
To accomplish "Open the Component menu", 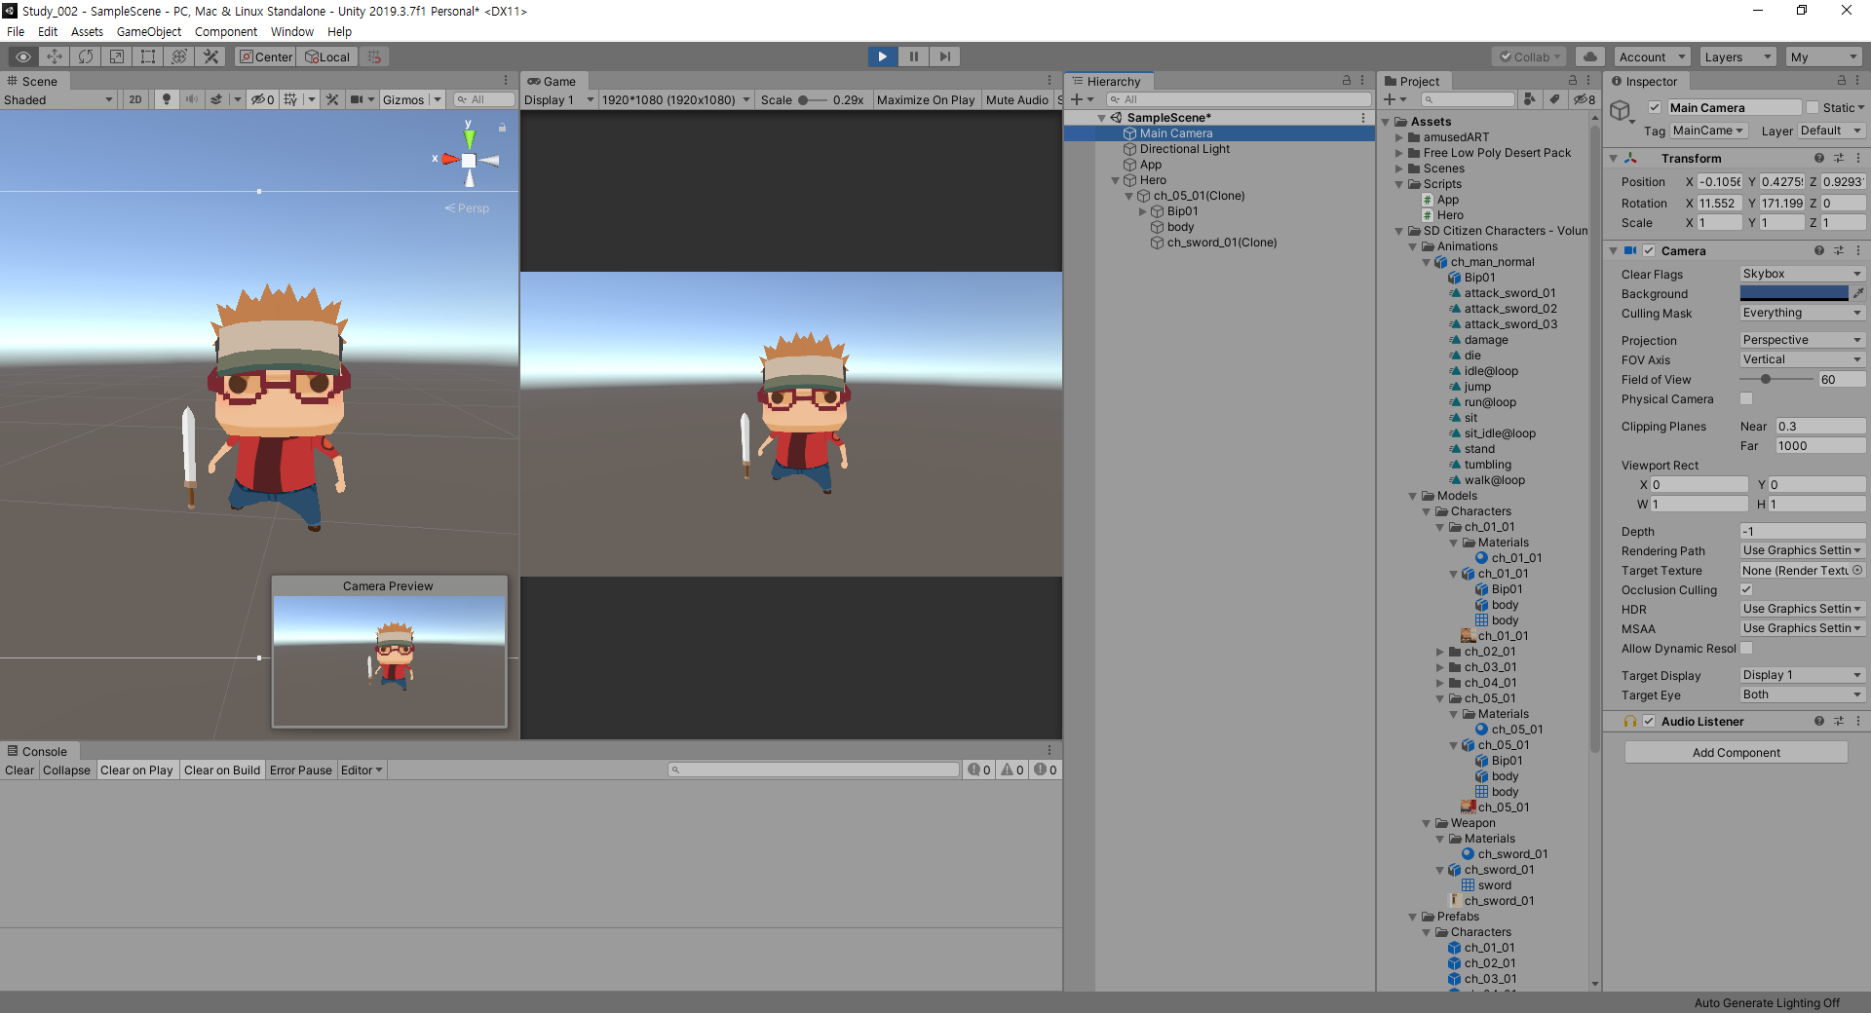I will (226, 31).
